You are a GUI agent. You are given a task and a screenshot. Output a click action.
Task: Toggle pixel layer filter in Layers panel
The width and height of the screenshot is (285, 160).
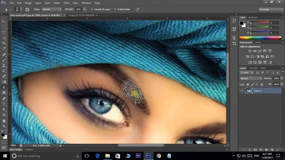click(257, 73)
